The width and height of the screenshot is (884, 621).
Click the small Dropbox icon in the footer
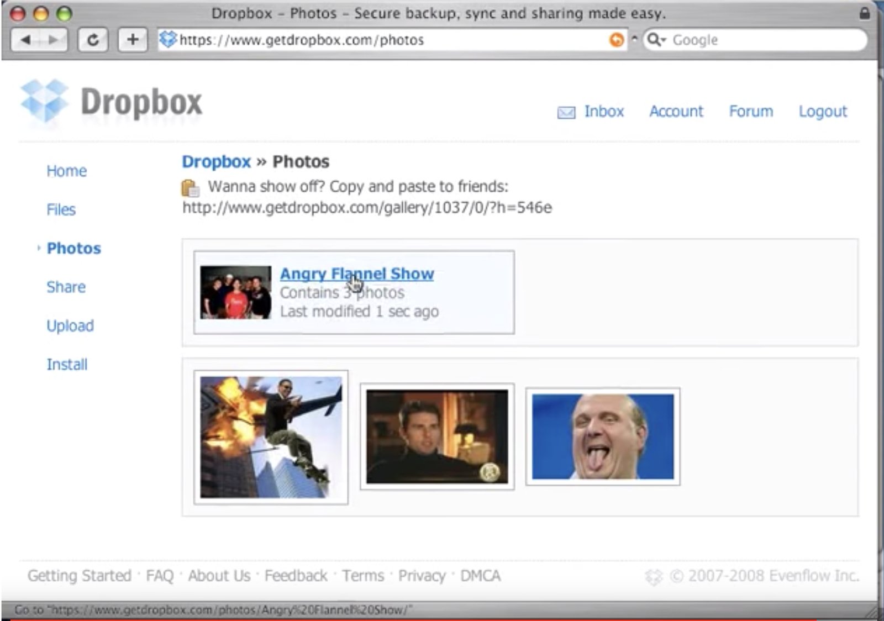click(654, 577)
